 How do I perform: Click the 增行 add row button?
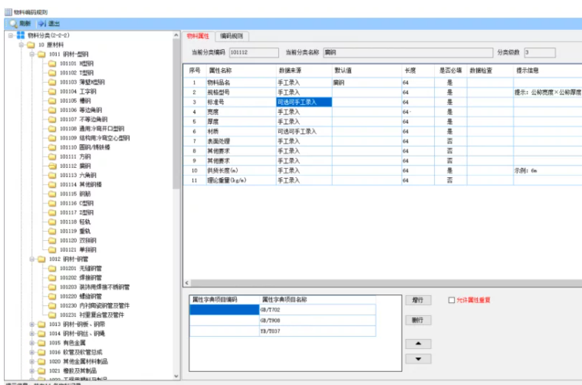[417, 300]
